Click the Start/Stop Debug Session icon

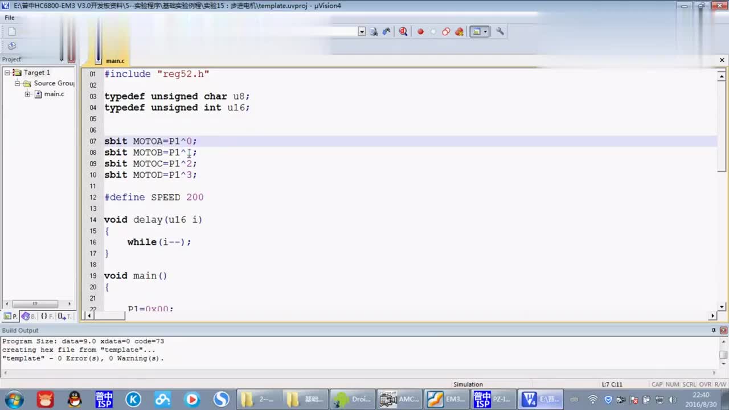click(x=403, y=31)
